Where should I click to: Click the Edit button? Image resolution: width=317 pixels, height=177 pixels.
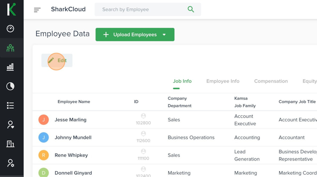(57, 61)
